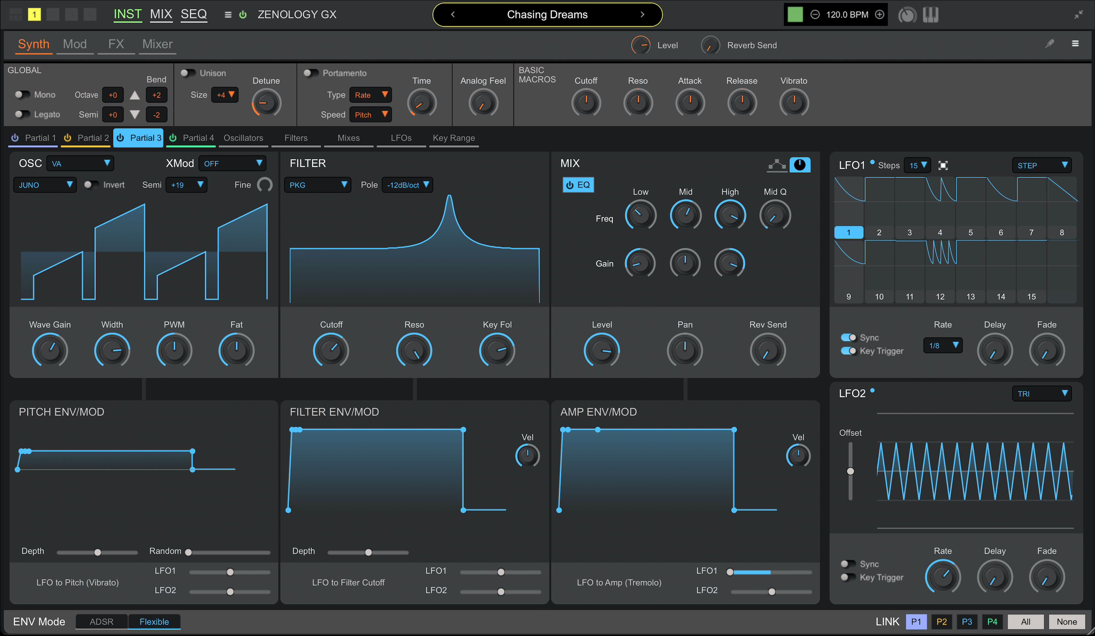The image size is (1095, 636).
Task: Go to next preset with right arrow
Action: coord(642,14)
